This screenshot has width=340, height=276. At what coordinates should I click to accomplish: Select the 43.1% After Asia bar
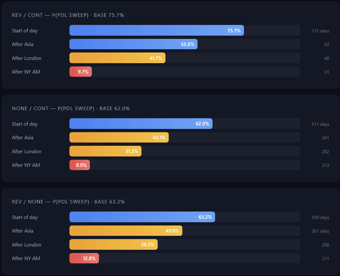pos(119,138)
